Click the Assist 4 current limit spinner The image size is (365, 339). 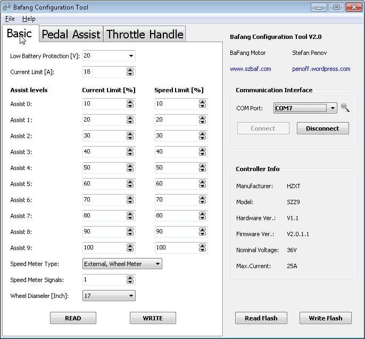(x=130, y=168)
